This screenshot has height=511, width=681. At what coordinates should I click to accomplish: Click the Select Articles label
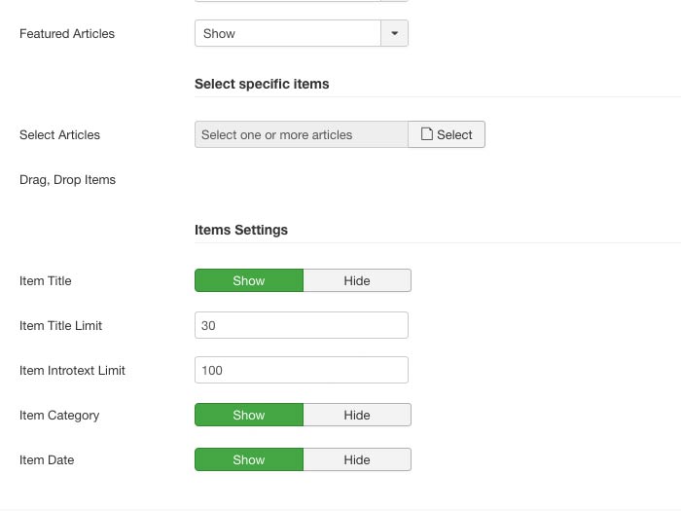[59, 134]
